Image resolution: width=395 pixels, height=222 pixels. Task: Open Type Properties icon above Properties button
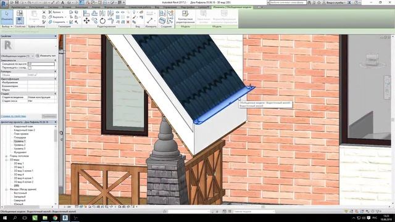click(20, 13)
